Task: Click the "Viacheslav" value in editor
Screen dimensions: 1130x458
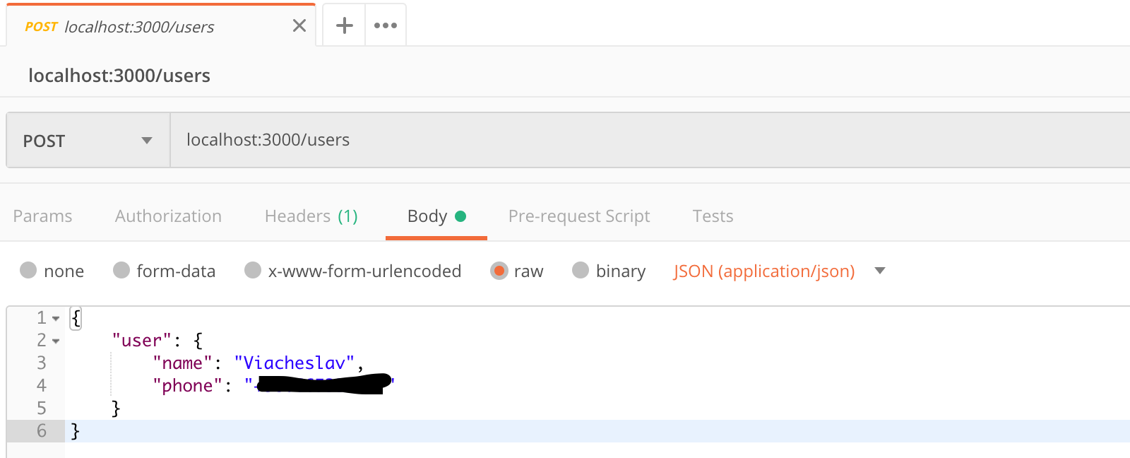Action: pyautogui.click(x=295, y=363)
